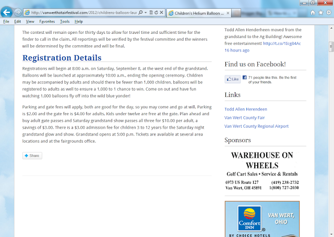Click the scrollbar up arrow
334x237 pixels.
(x=331, y=28)
